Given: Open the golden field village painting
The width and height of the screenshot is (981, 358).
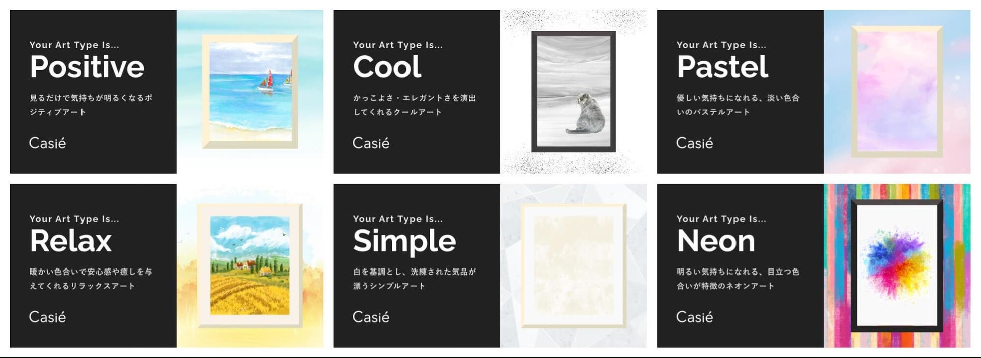Looking at the screenshot, I should (250, 265).
